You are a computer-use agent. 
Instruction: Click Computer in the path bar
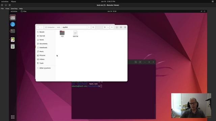[51, 27]
